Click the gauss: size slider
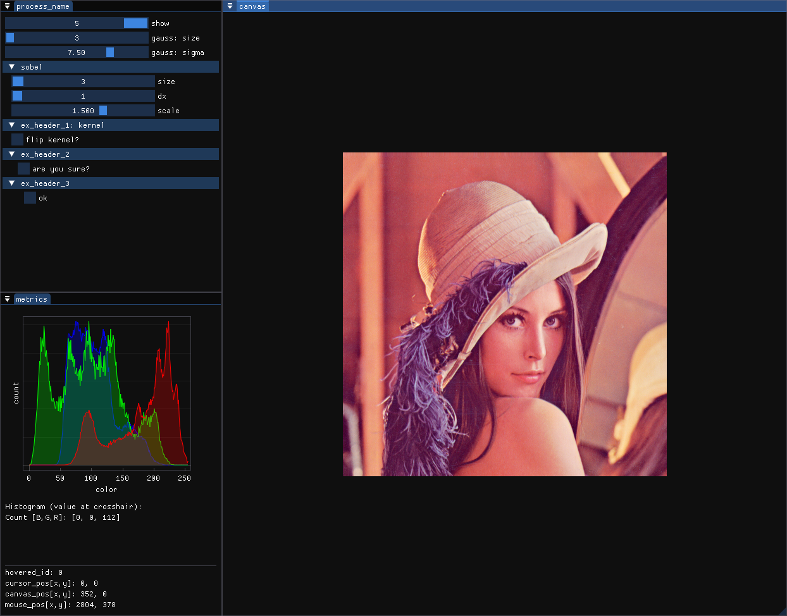 [x=77, y=37]
